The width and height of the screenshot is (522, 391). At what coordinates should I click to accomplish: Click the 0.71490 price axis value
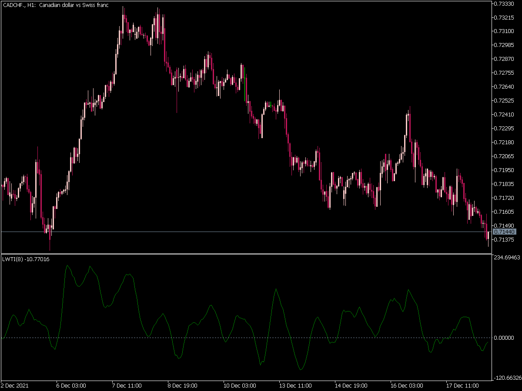coord(505,226)
